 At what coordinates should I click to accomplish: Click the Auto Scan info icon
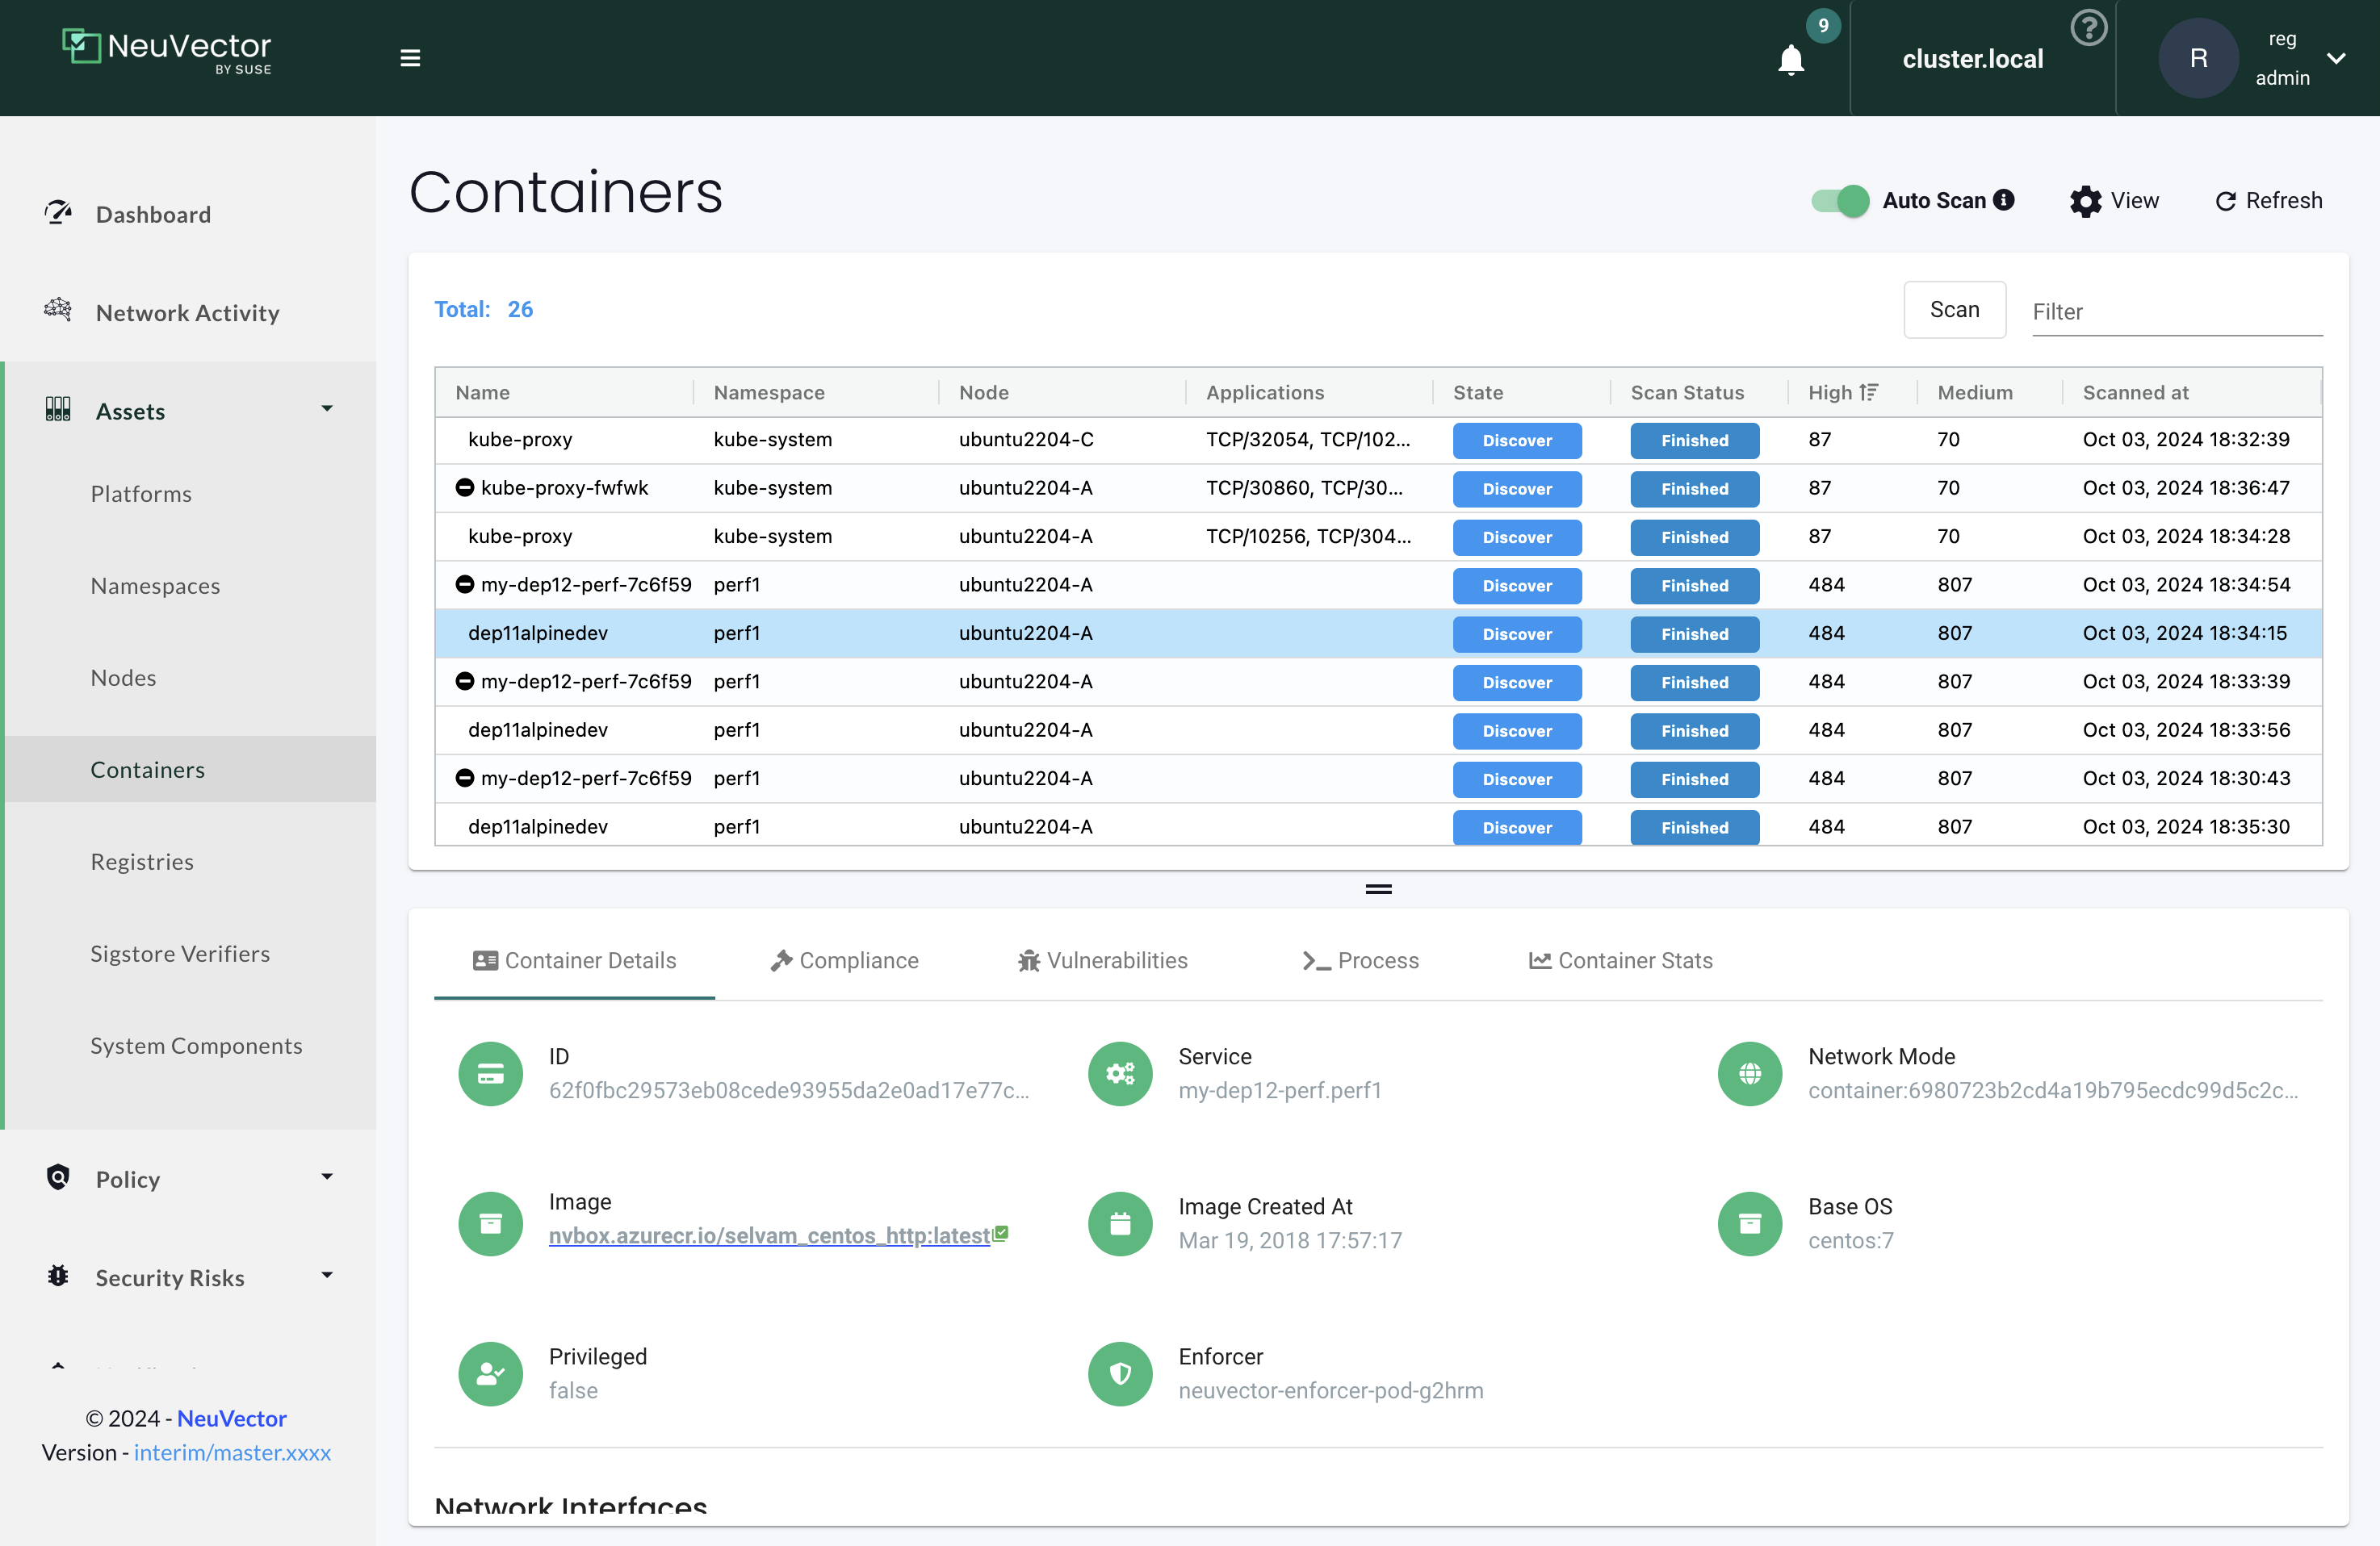(x=2004, y=200)
